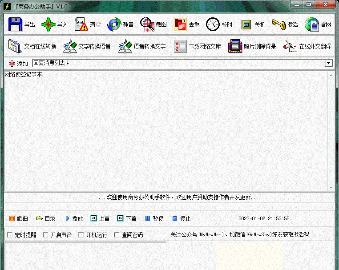
Task: Click the 关机 shutdown icon
Action: point(246,24)
